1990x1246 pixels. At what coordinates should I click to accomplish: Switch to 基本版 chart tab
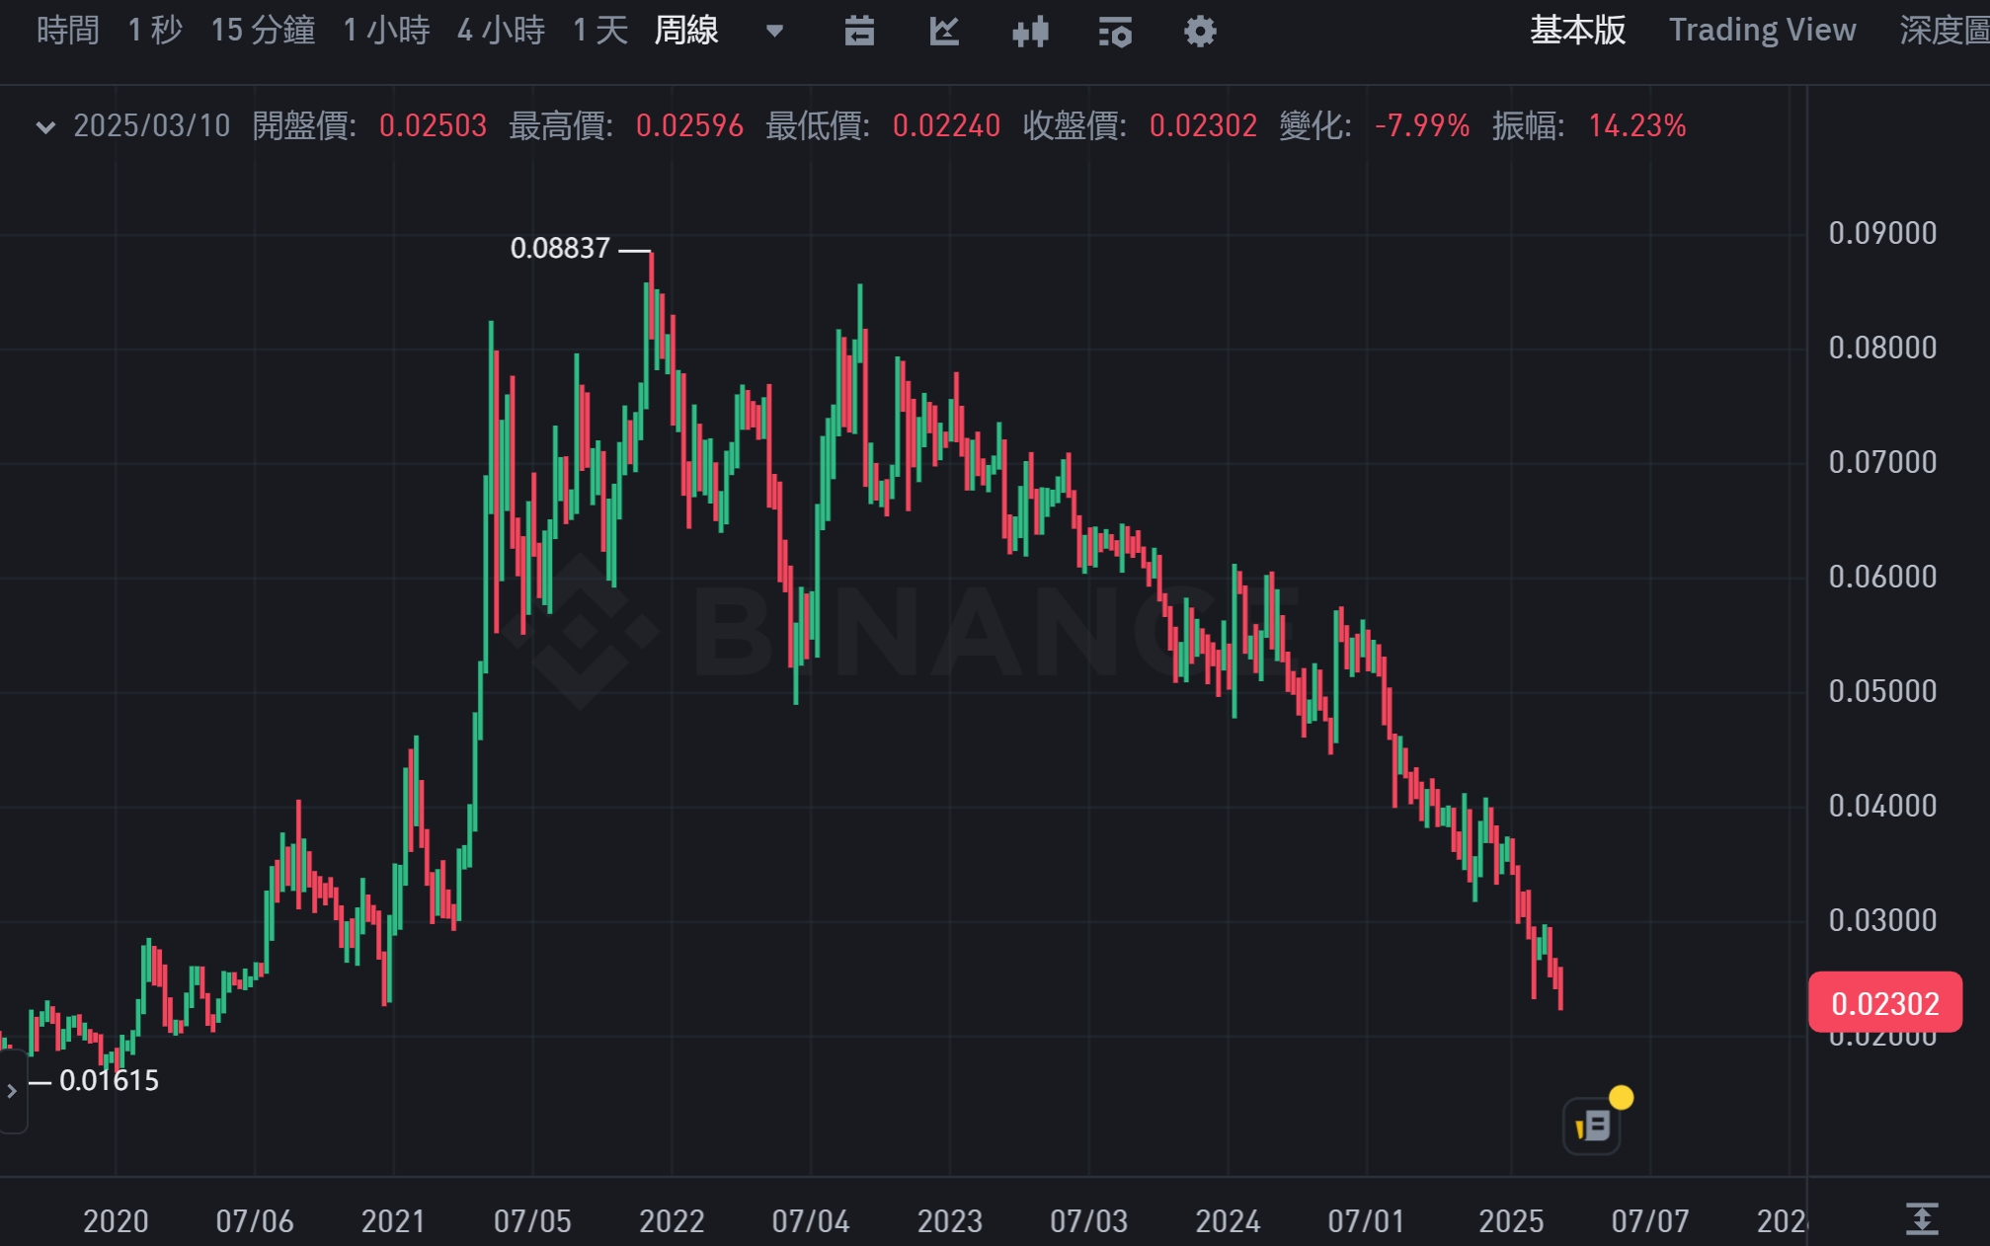tap(1577, 30)
